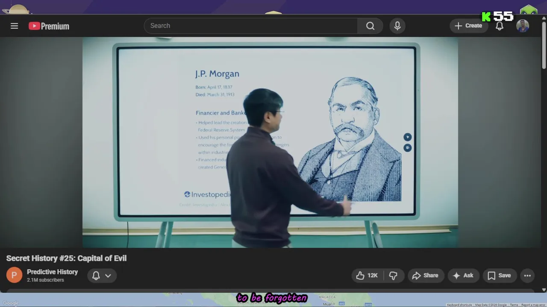The image size is (547, 307).
Task: Expand the subscription notification bell dropdown
Action: coord(102,275)
